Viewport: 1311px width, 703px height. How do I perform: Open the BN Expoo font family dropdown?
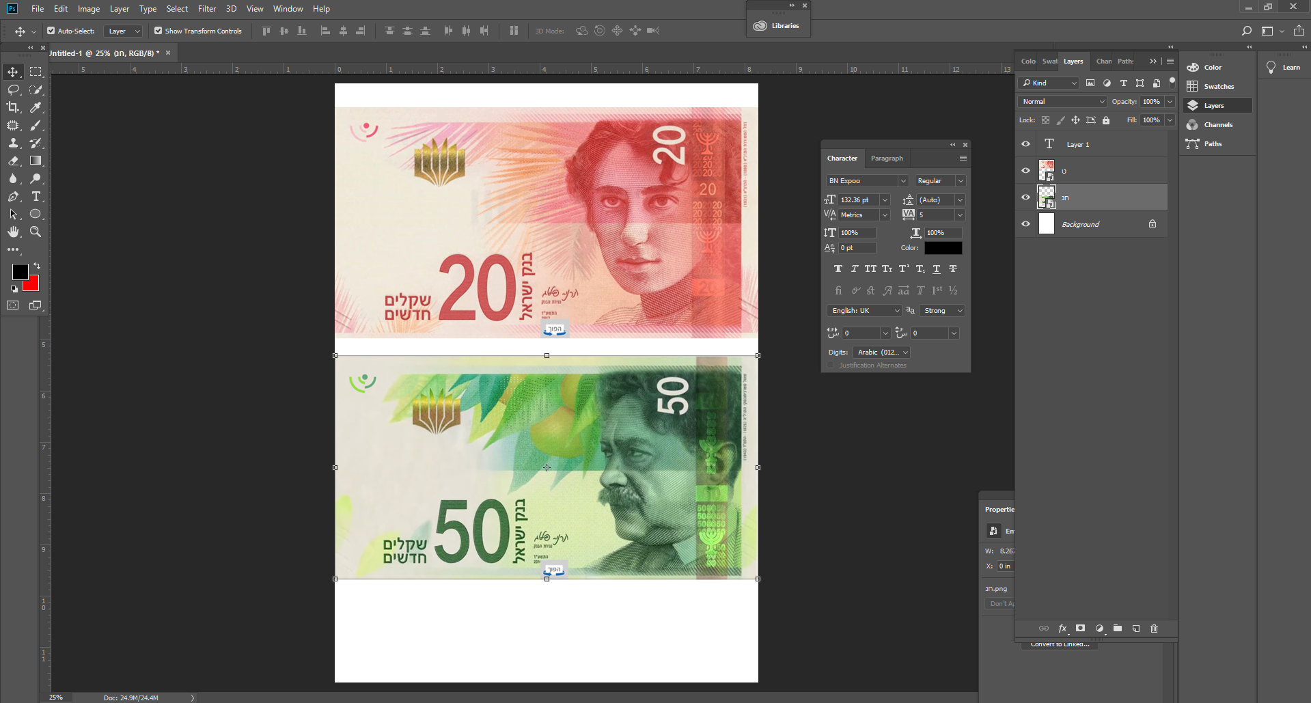(902, 181)
